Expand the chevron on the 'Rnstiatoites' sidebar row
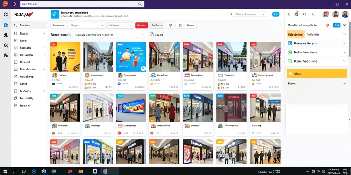This screenshot has height=175, width=351. [x=44, y=69]
